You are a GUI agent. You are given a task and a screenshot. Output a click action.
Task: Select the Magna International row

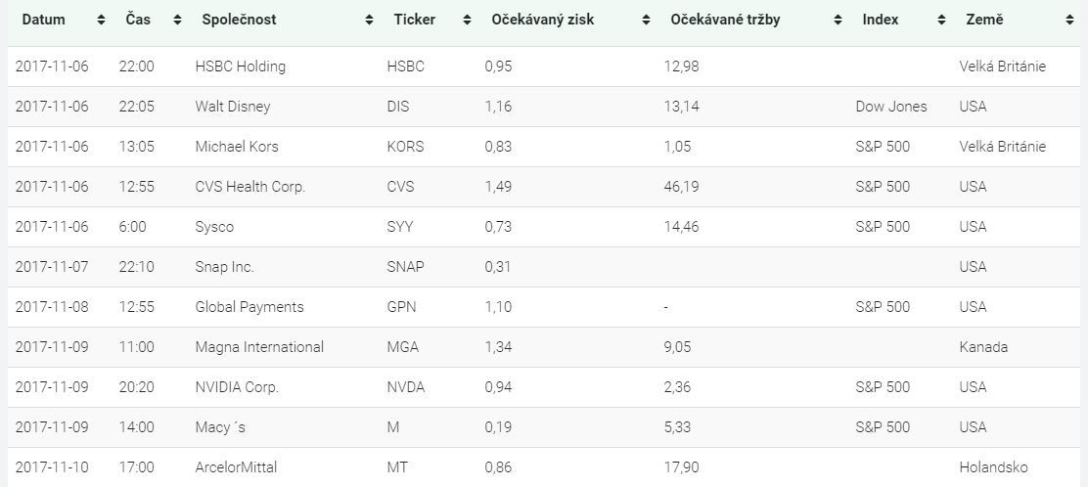[259, 347]
